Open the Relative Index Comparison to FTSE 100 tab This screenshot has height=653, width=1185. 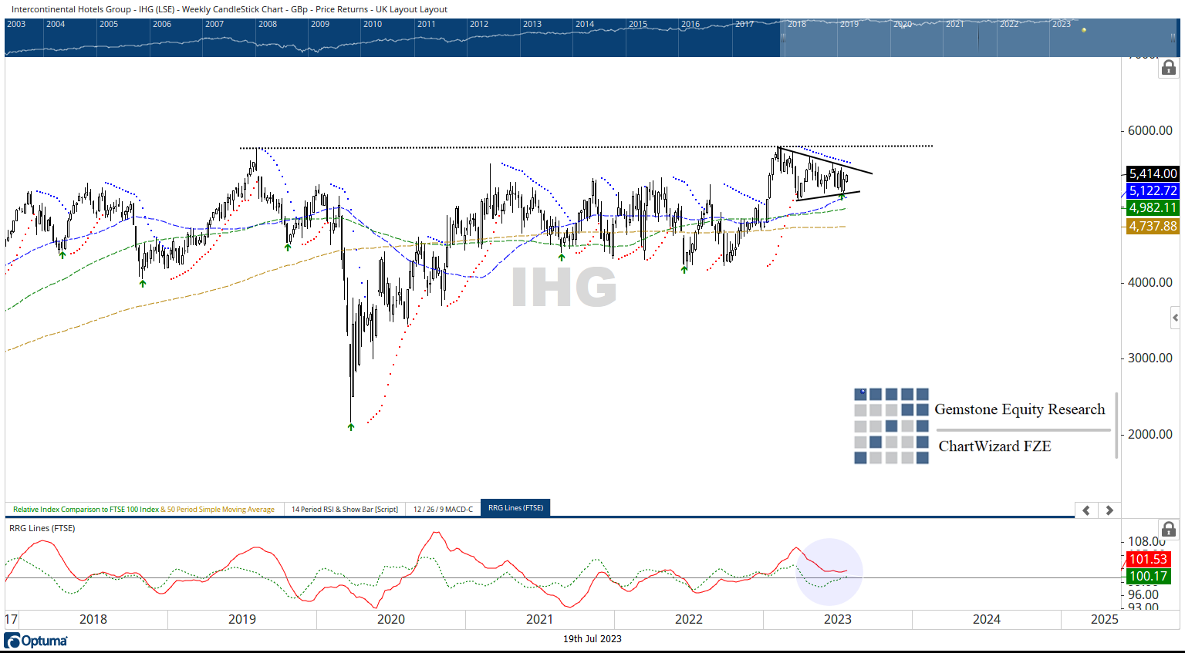143,509
